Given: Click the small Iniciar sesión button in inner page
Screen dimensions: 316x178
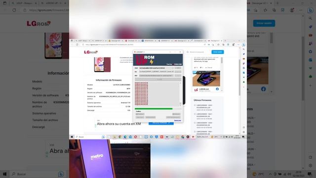Looking at the screenshot, I should [x=217, y=52].
